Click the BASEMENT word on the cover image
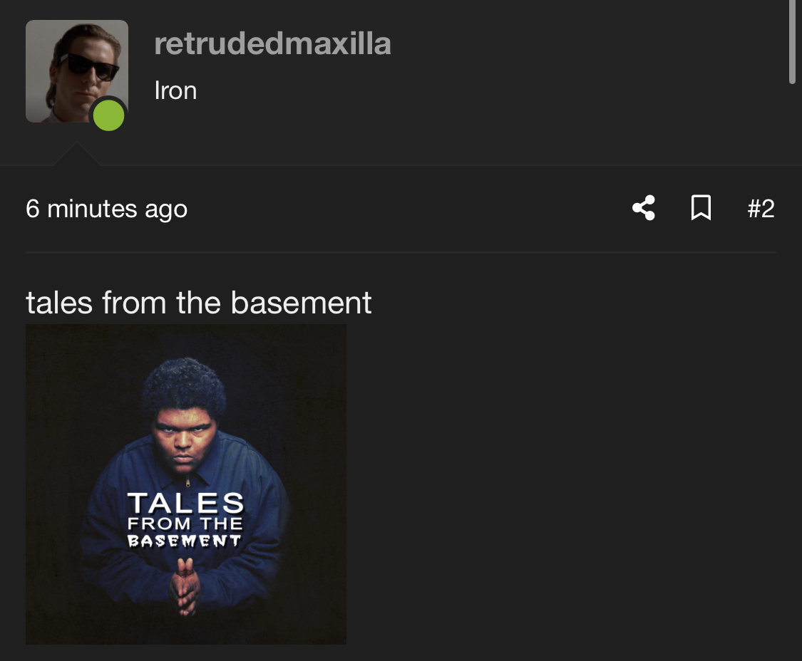802x661 pixels. 184,541
